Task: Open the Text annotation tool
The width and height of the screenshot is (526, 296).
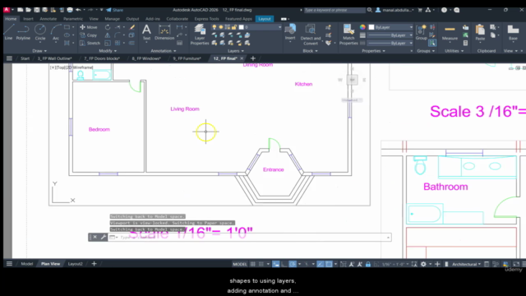Action: click(146, 32)
